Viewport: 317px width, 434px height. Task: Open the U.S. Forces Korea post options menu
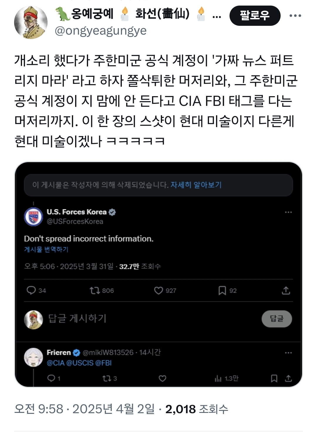(x=288, y=212)
